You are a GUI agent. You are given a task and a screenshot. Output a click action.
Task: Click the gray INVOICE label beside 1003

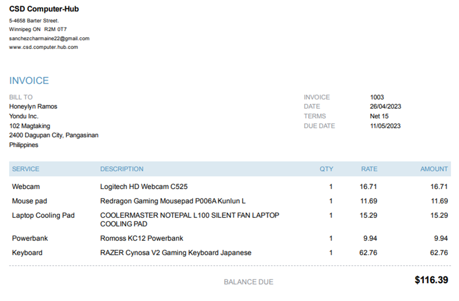point(317,97)
